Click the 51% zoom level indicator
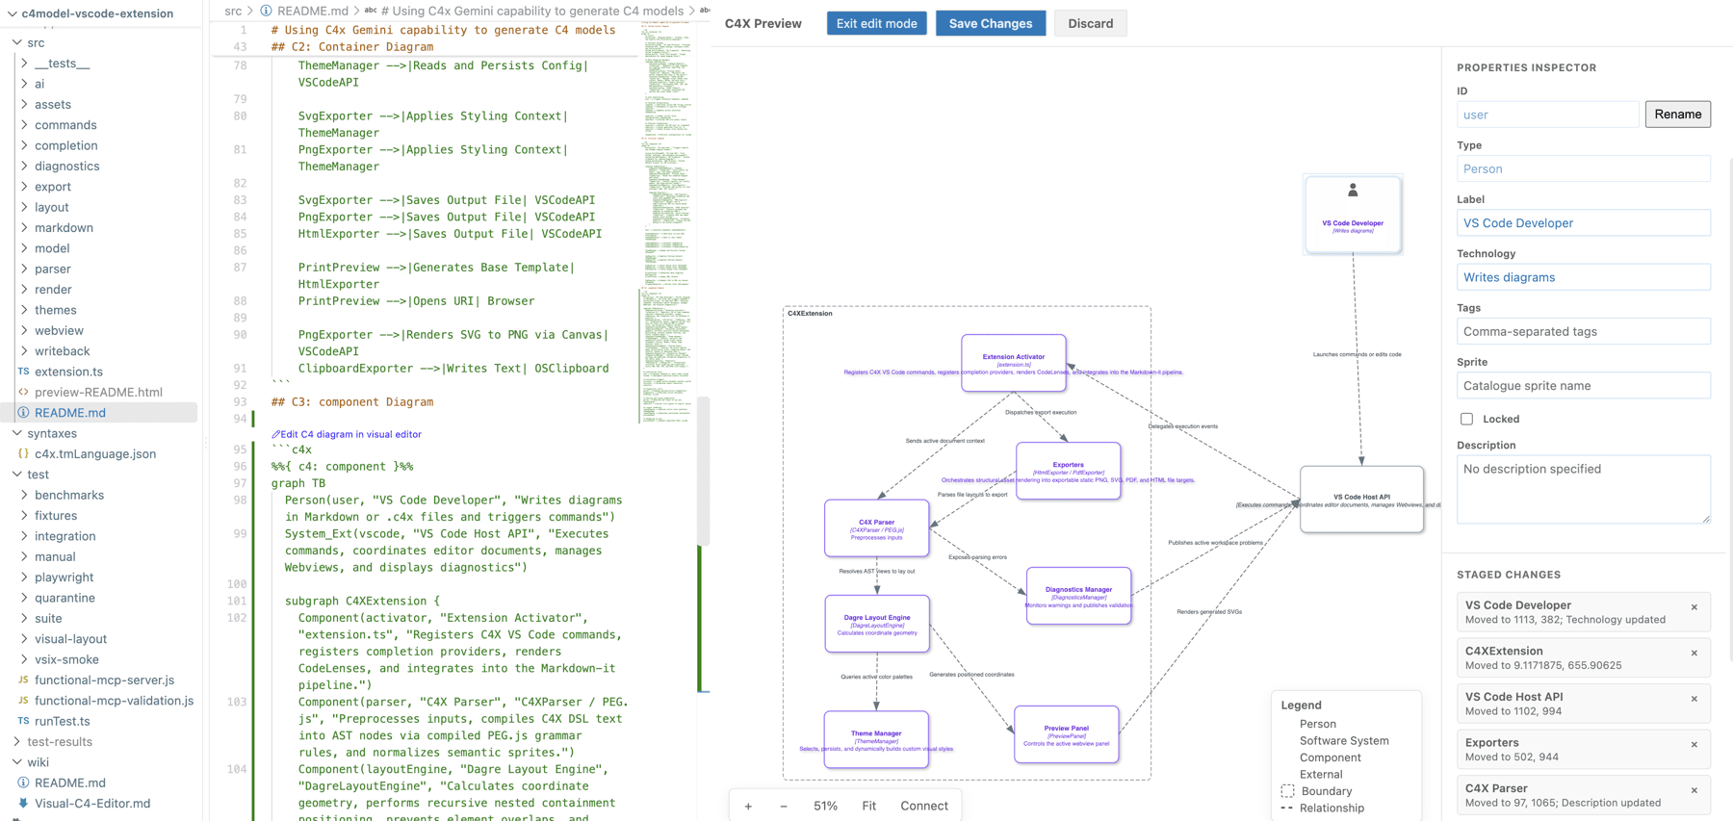 pyautogui.click(x=825, y=806)
